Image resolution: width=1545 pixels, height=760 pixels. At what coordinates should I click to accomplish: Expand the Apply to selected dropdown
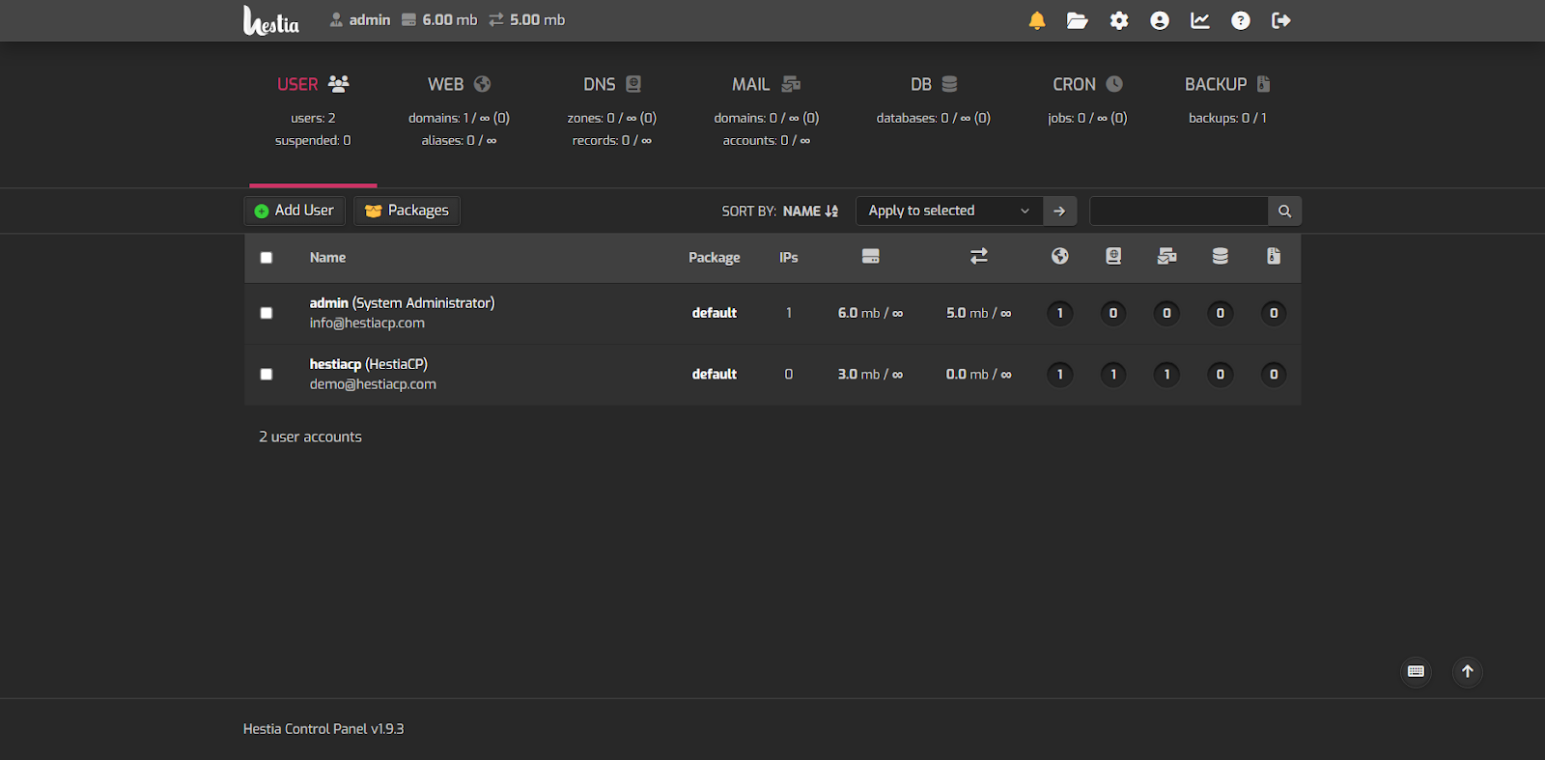click(948, 211)
